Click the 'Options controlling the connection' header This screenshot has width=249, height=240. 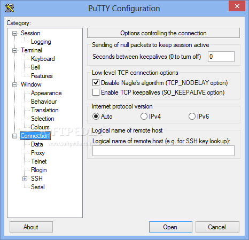pyautogui.click(x=164, y=33)
